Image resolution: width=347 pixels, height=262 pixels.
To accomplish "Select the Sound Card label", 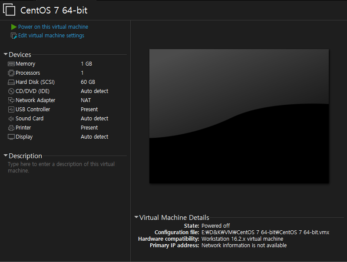I will (30, 119).
